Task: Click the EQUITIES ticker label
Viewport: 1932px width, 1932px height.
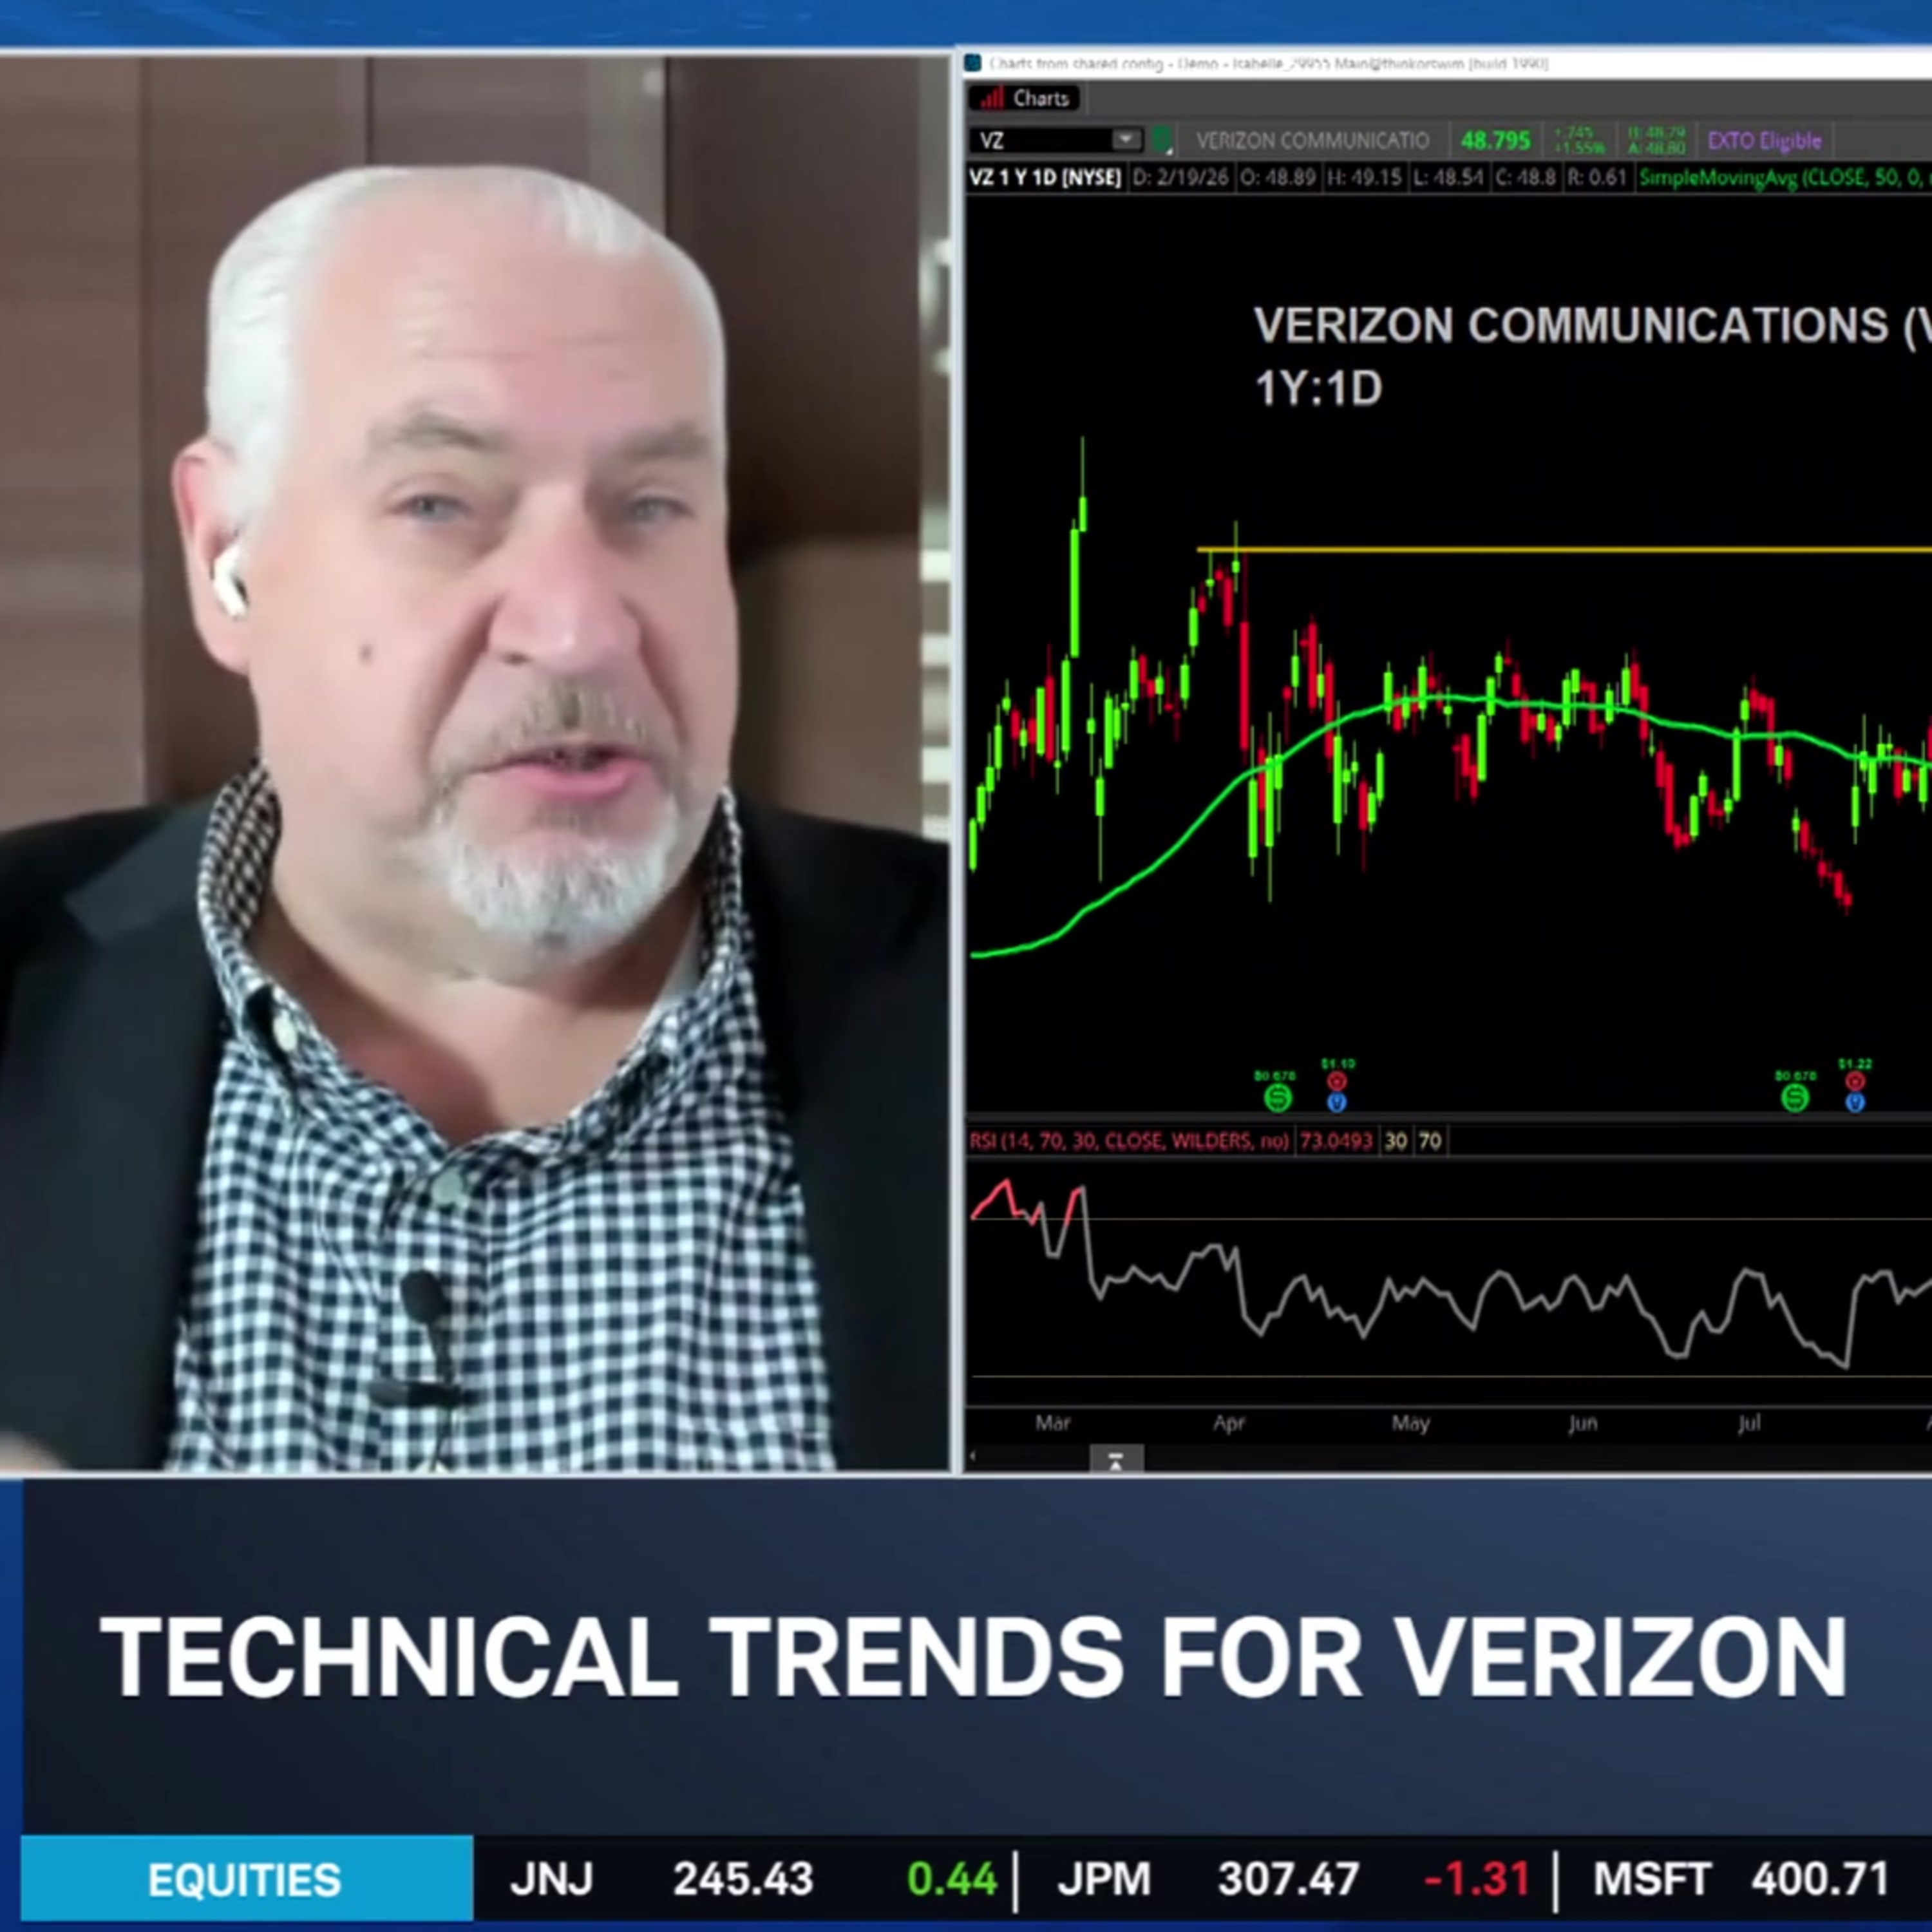Action: pos(245,1880)
